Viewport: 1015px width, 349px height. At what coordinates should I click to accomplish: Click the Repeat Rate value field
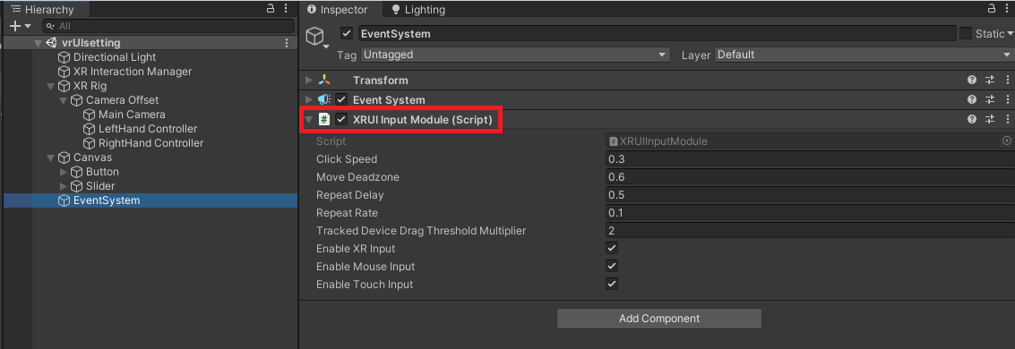click(810, 213)
